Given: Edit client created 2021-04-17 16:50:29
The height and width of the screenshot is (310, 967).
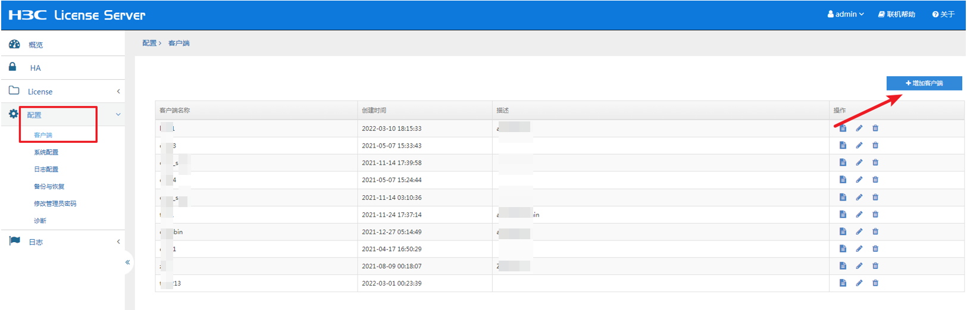Looking at the screenshot, I should tap(859, 249).
